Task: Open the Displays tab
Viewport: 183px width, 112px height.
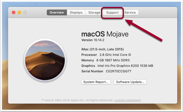Action: pos(76,12)
